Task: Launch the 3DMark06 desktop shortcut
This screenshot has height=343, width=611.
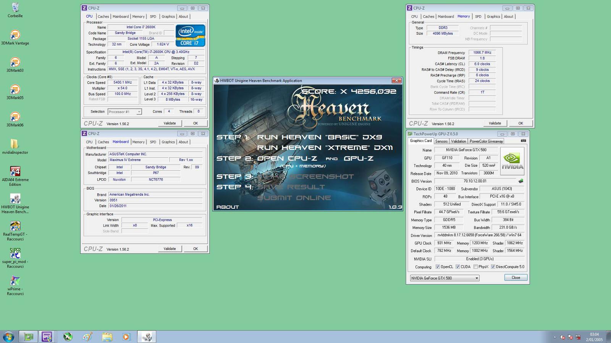Action: (x=15, y=119)
